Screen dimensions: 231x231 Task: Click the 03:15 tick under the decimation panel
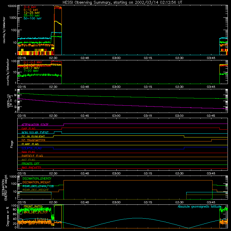pyautogui.click(x=148, y=202)
